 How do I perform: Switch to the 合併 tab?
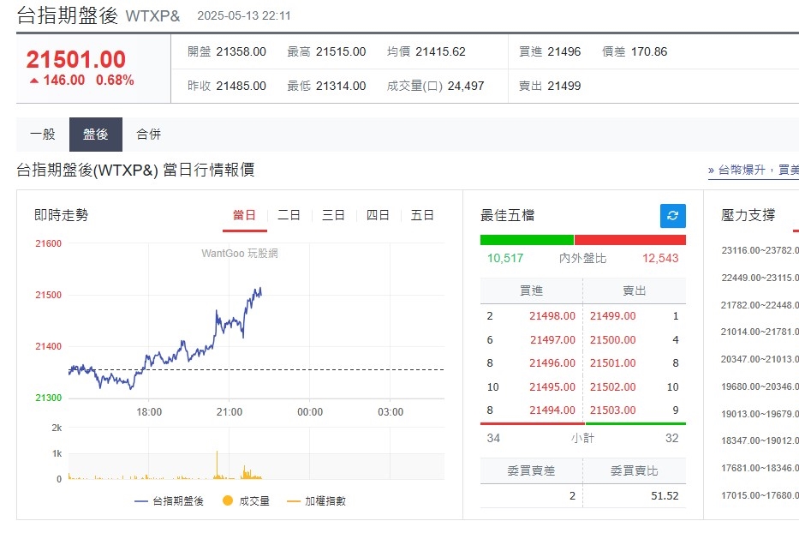tap(150, 135)
